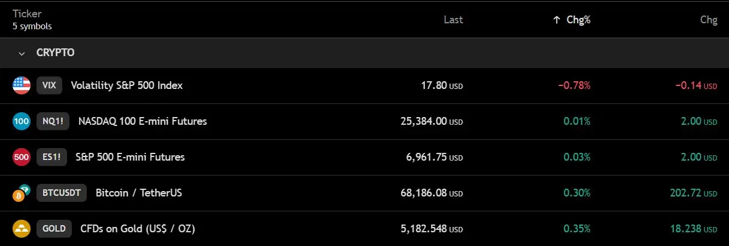Click the sort arrow beside Chg%

[557, 20]
